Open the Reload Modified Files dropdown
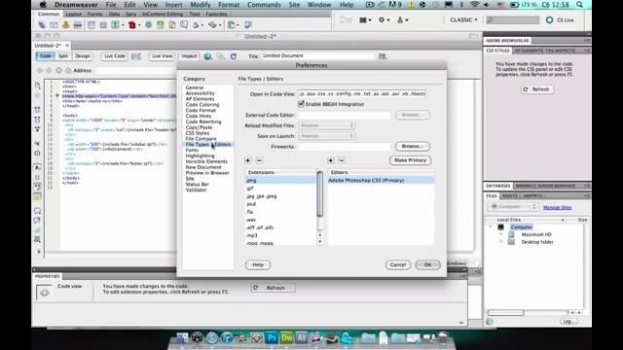623x350 pixels. (x=327, y=125)
